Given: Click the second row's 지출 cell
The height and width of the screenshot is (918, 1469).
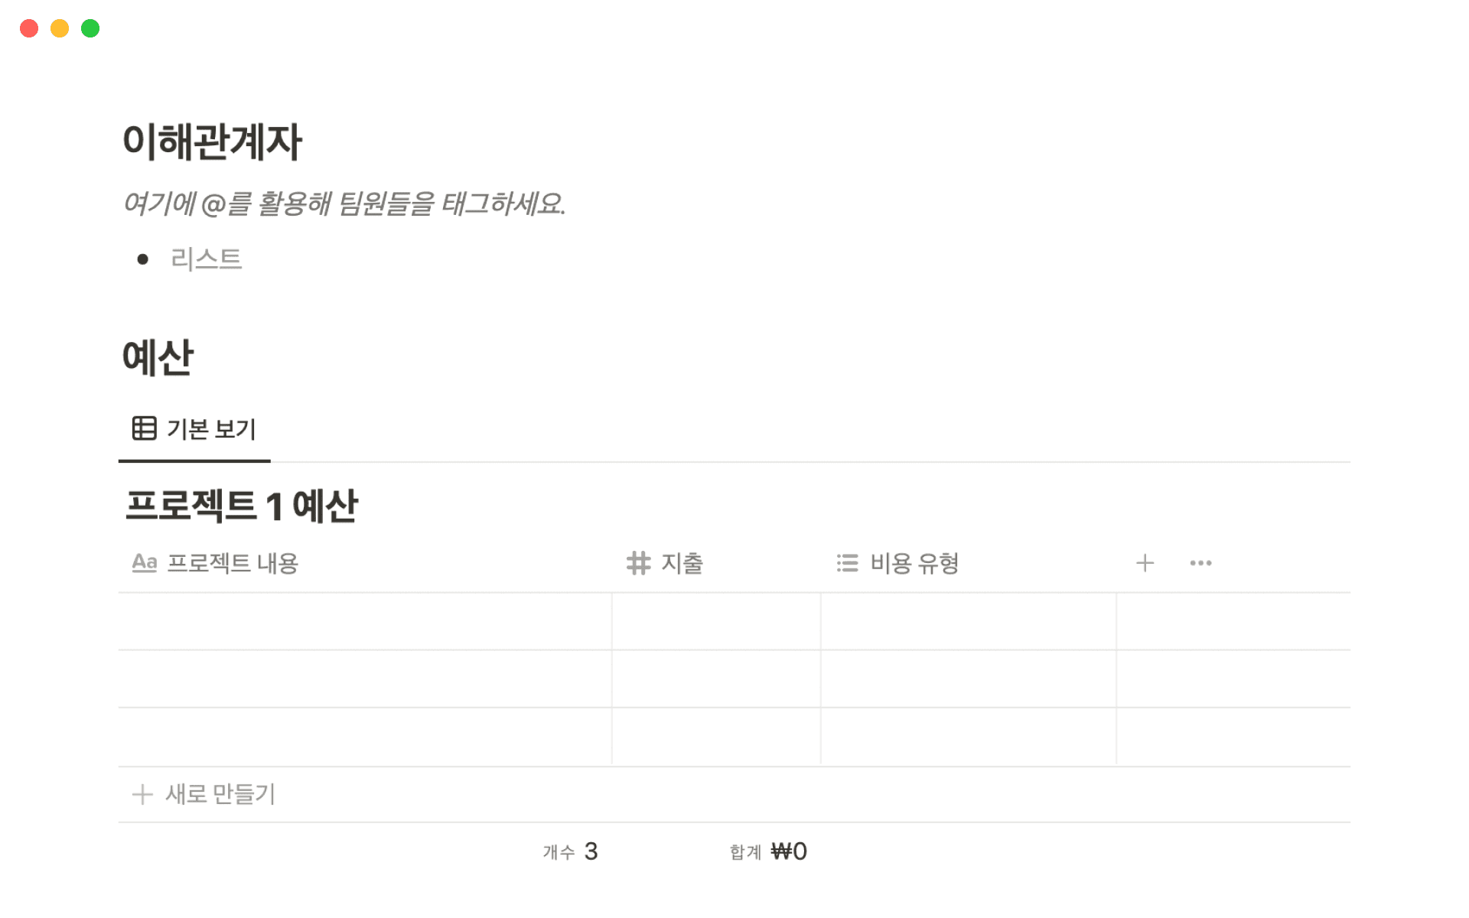Looking at the screenshot, I should click(x=716, y=679).
